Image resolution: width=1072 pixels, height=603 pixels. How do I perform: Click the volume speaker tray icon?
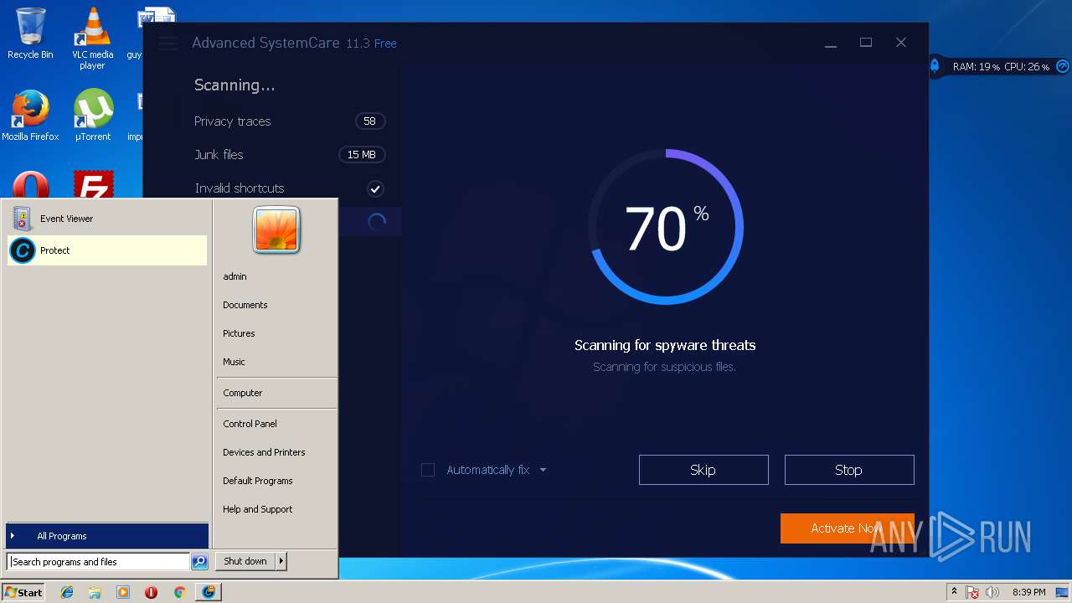coord(992,592)
